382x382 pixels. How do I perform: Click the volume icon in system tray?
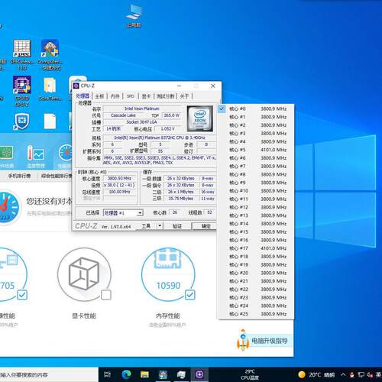tap(370, 374)
